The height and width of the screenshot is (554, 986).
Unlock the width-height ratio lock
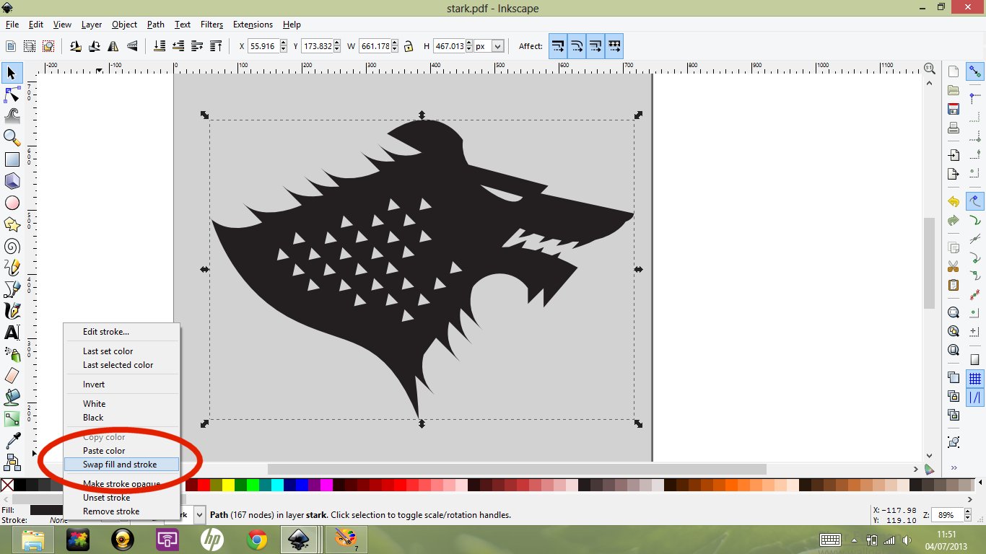[x=408, y=45]
